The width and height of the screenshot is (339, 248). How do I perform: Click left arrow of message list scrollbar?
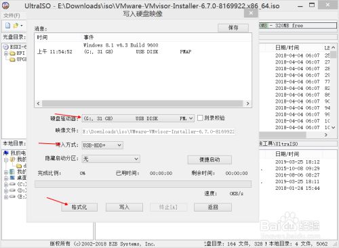tap(38, 103)
